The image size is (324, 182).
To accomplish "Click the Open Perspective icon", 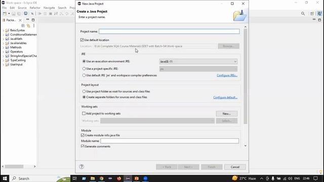I will click(312, 14).
